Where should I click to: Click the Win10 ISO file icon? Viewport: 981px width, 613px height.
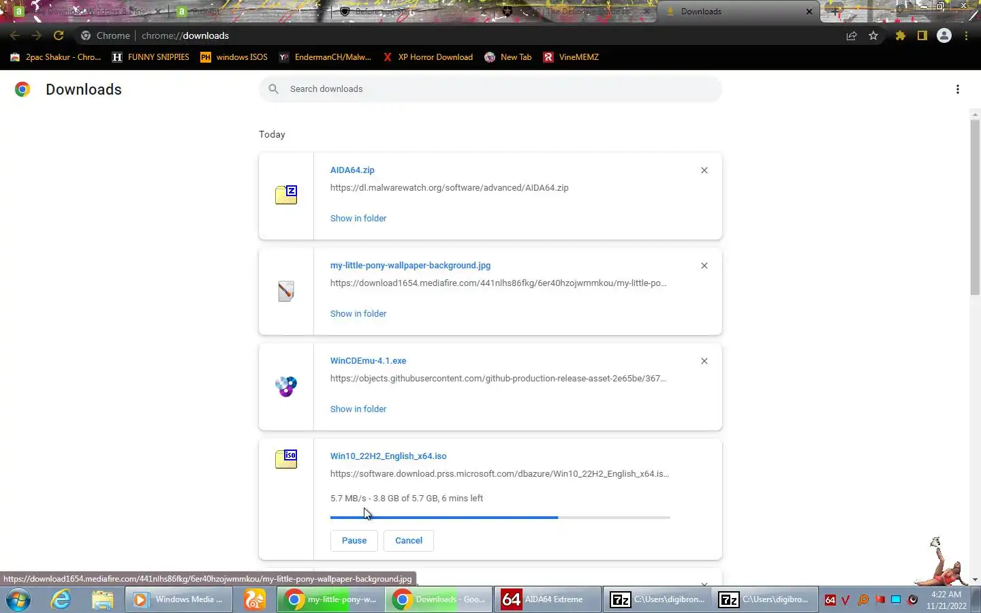[x=286, y=459]
